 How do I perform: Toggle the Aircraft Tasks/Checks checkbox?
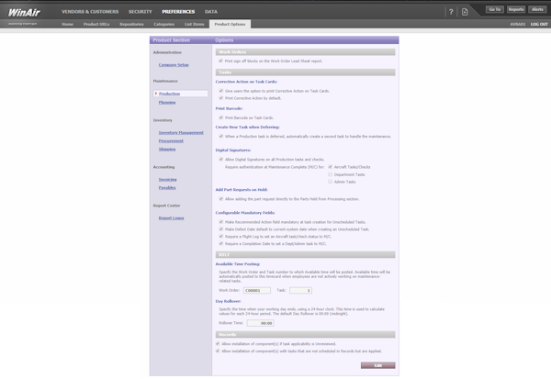(331, 167)
